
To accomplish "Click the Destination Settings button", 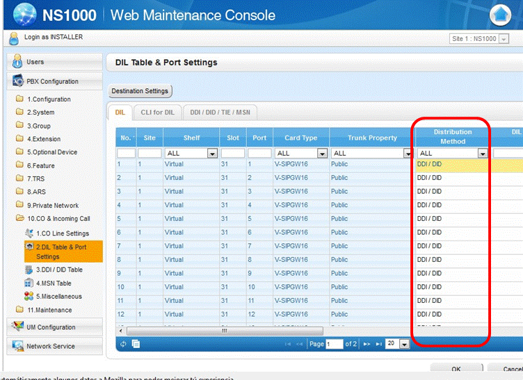I will 140,91.
